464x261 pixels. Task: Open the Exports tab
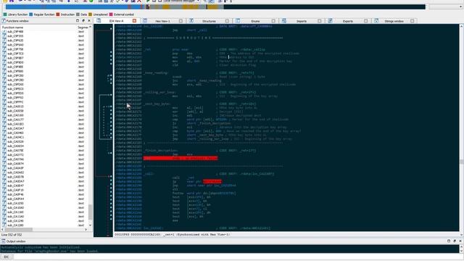pyautogui.click(x=348, y=21)
